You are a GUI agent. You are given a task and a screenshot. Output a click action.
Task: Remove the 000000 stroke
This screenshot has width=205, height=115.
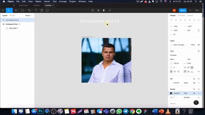199,93
